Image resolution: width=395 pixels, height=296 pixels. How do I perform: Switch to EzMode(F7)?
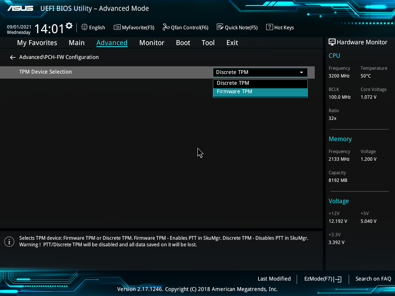click(x=323, y=279)
